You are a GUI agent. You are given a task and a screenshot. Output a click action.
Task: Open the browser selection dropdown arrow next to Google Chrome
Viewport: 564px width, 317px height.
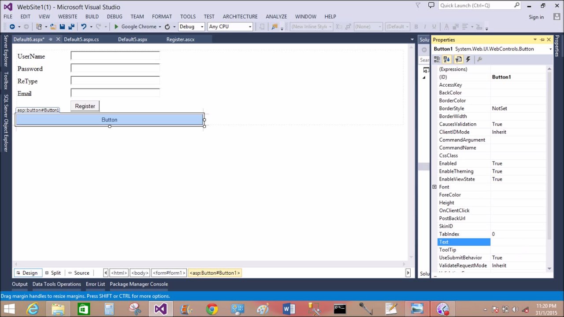pos(160,27)
